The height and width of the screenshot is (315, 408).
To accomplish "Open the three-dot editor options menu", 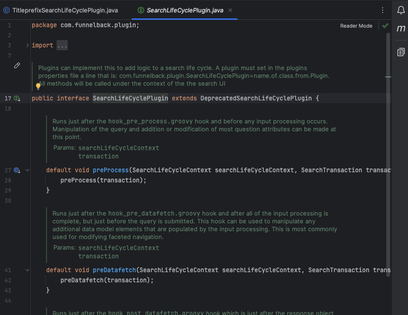I will pos(383,9).
